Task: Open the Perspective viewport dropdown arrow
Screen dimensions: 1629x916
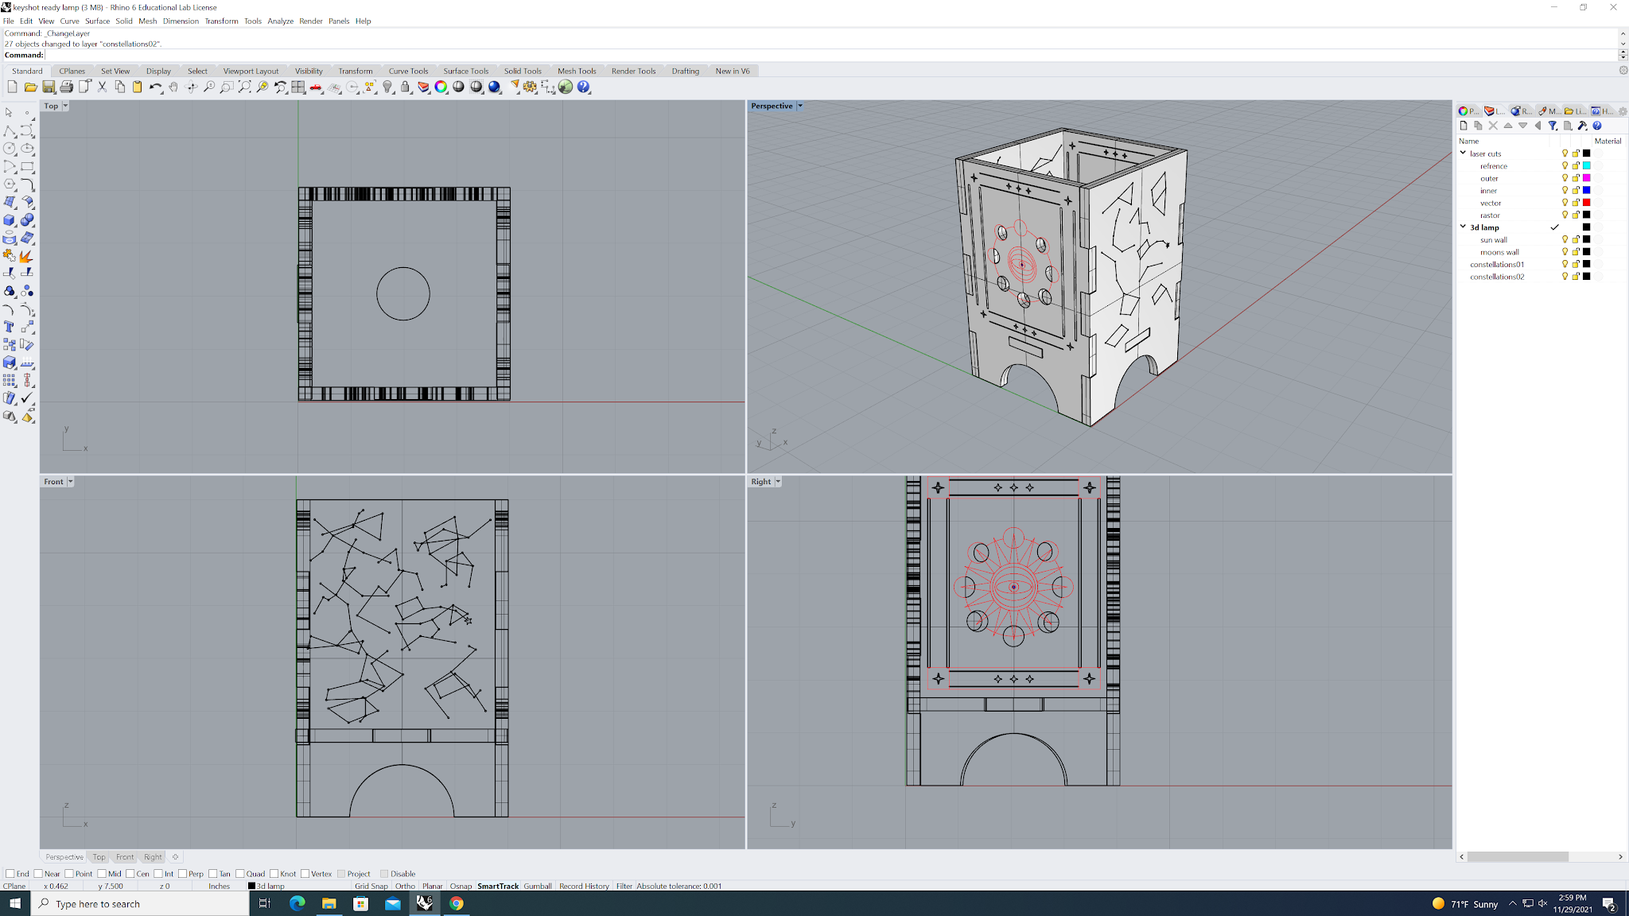Action: click(x=800, y=106)
